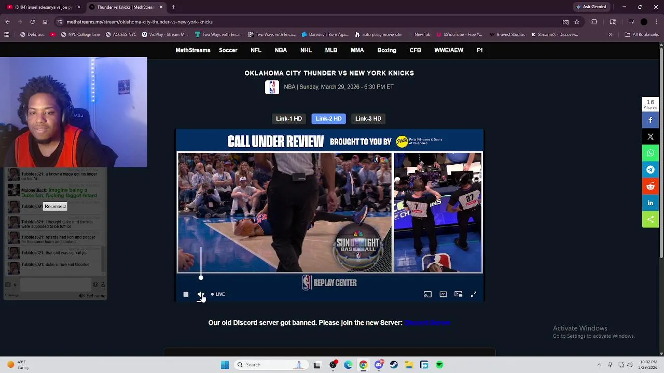The width and height of the screenshot is (664, 373).
Task: Open the NHL streams section
Action: [306, 50]
